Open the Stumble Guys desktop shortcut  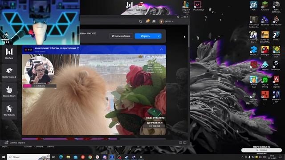click(x=254, y=82)
